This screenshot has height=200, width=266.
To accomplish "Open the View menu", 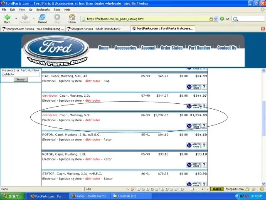I will (22, 10).
